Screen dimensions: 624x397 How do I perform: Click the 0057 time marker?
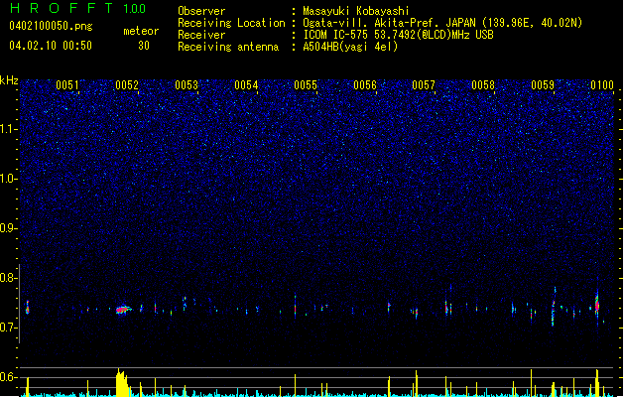(x=424, y=85)
